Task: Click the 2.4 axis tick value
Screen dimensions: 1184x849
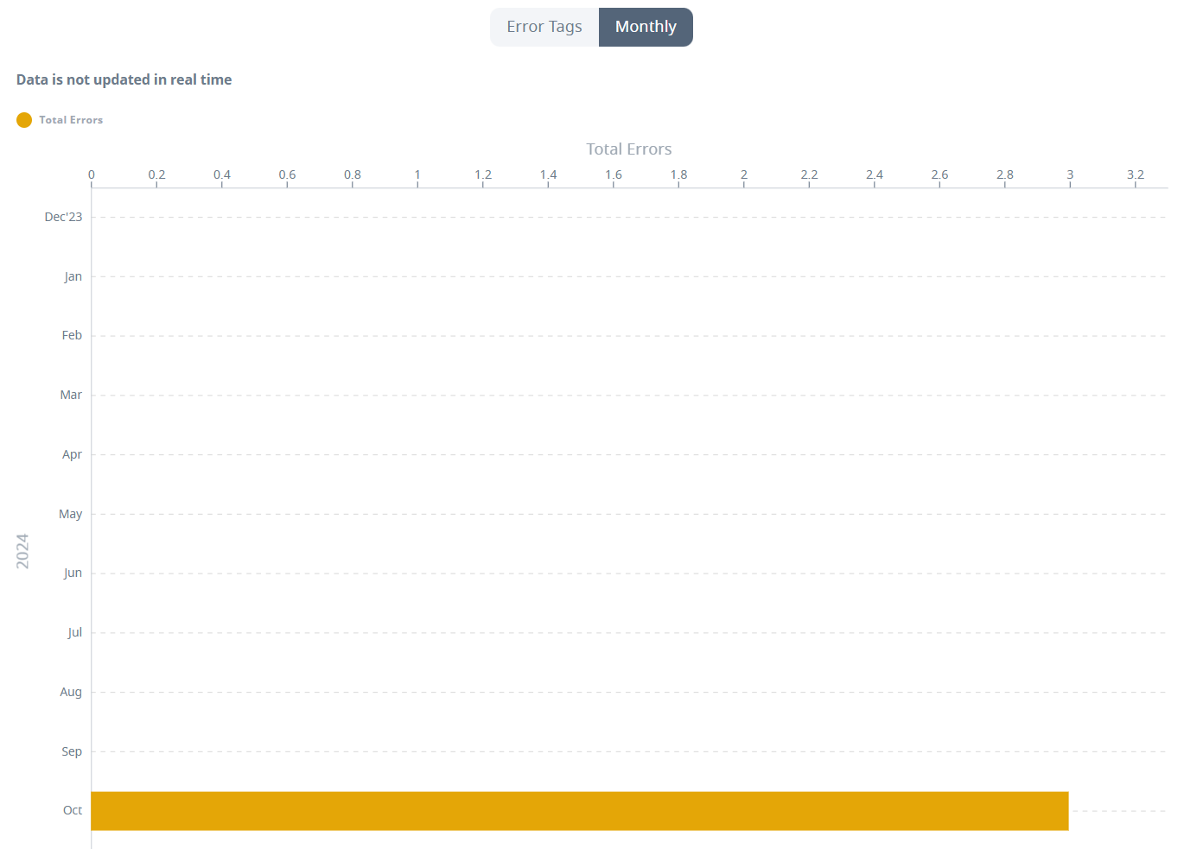Action: 875,174
